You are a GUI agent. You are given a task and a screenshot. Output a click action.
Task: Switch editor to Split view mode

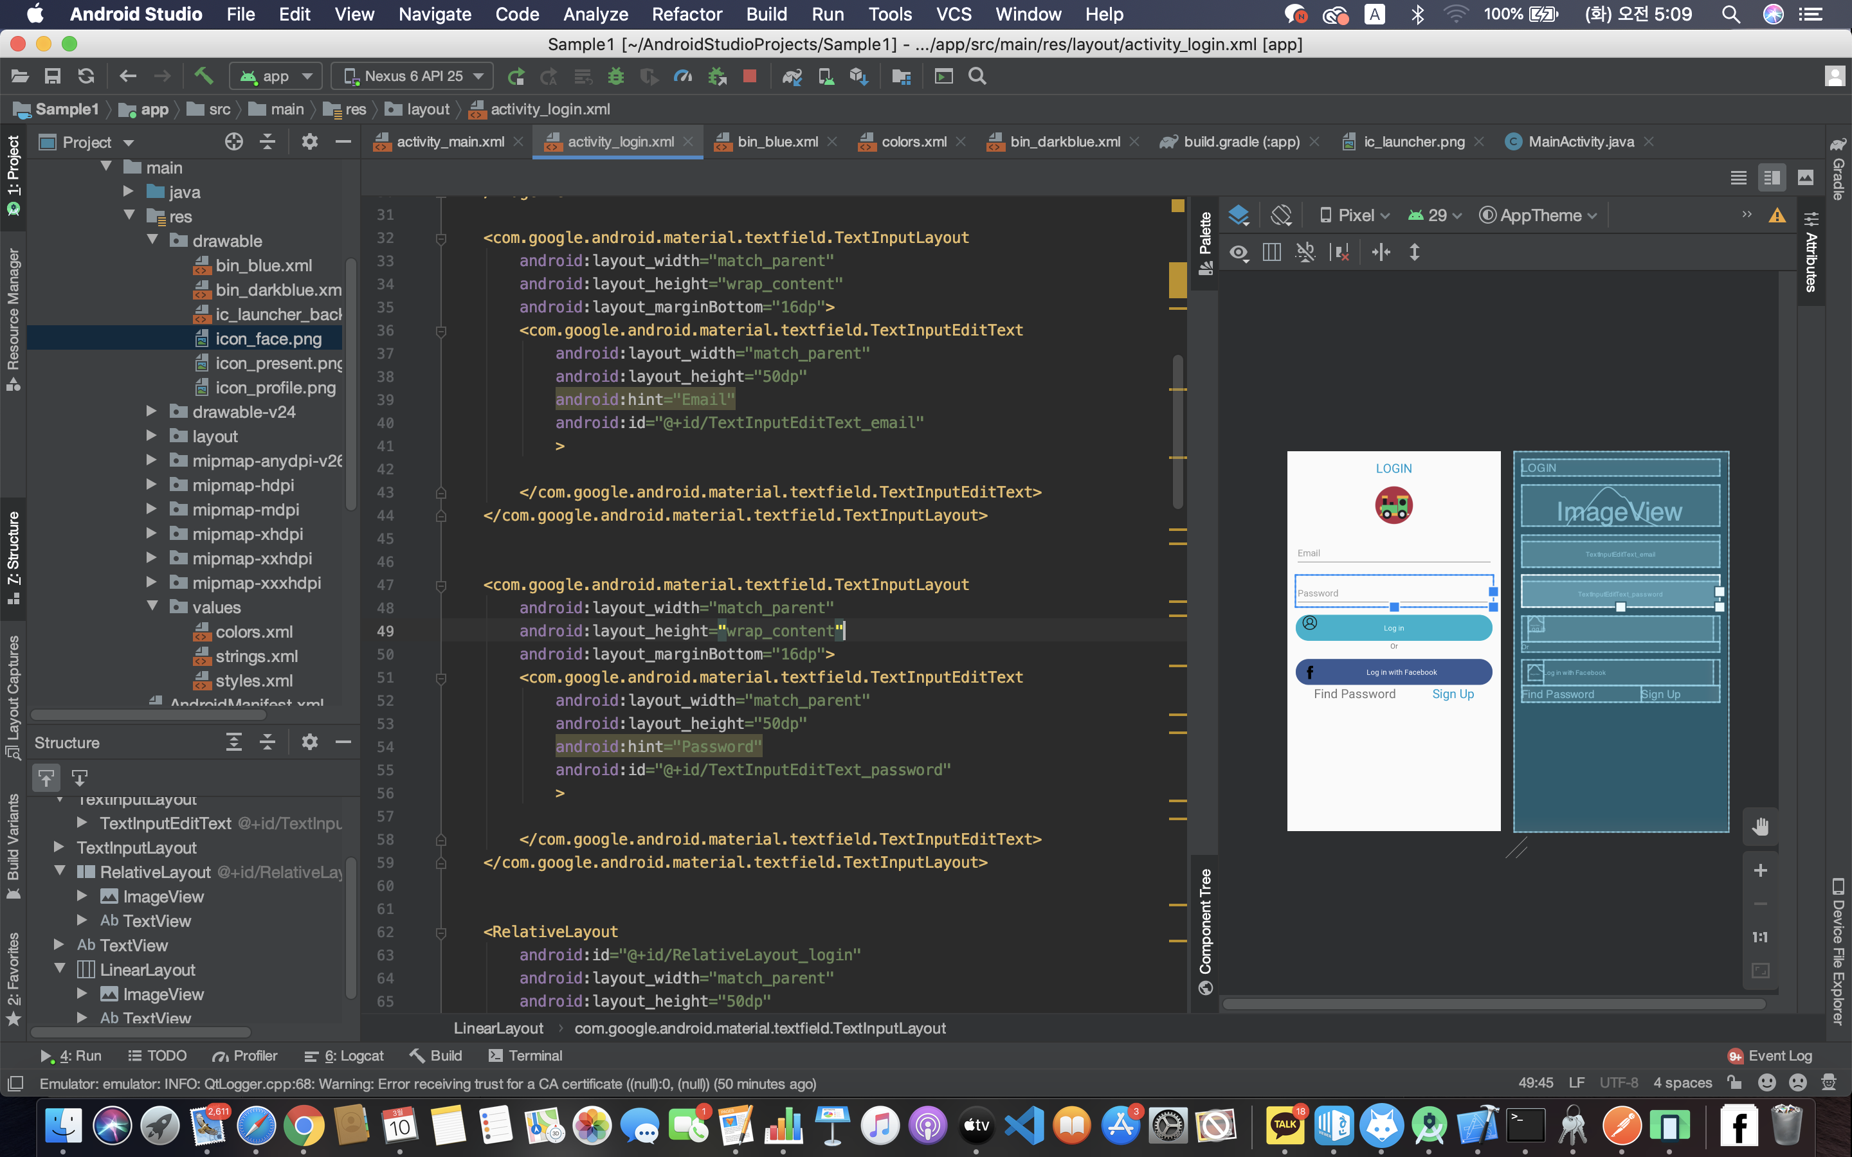(x=1772, y=177)
